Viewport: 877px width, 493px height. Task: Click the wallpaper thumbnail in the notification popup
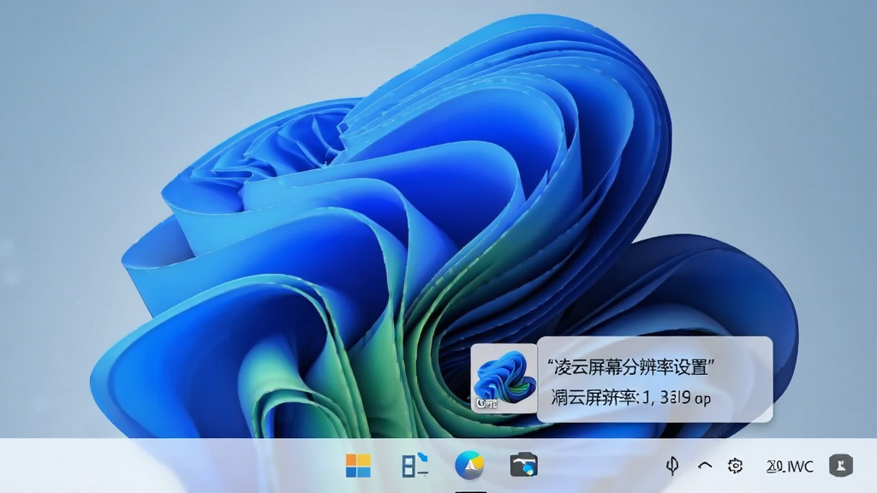coord(504,378)
